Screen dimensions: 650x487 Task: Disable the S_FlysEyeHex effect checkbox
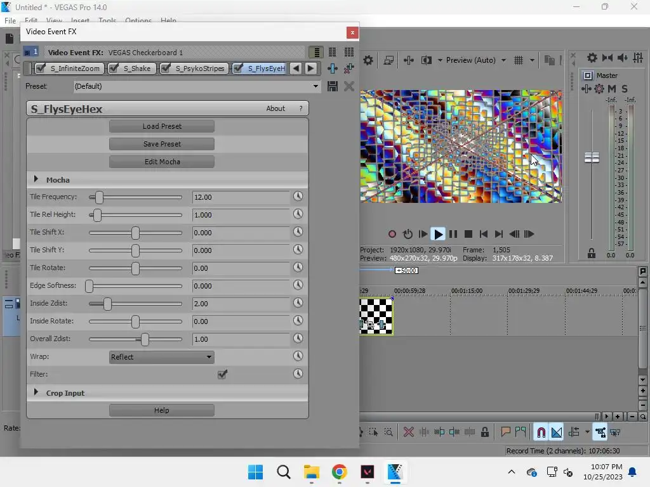click(238, 68)
